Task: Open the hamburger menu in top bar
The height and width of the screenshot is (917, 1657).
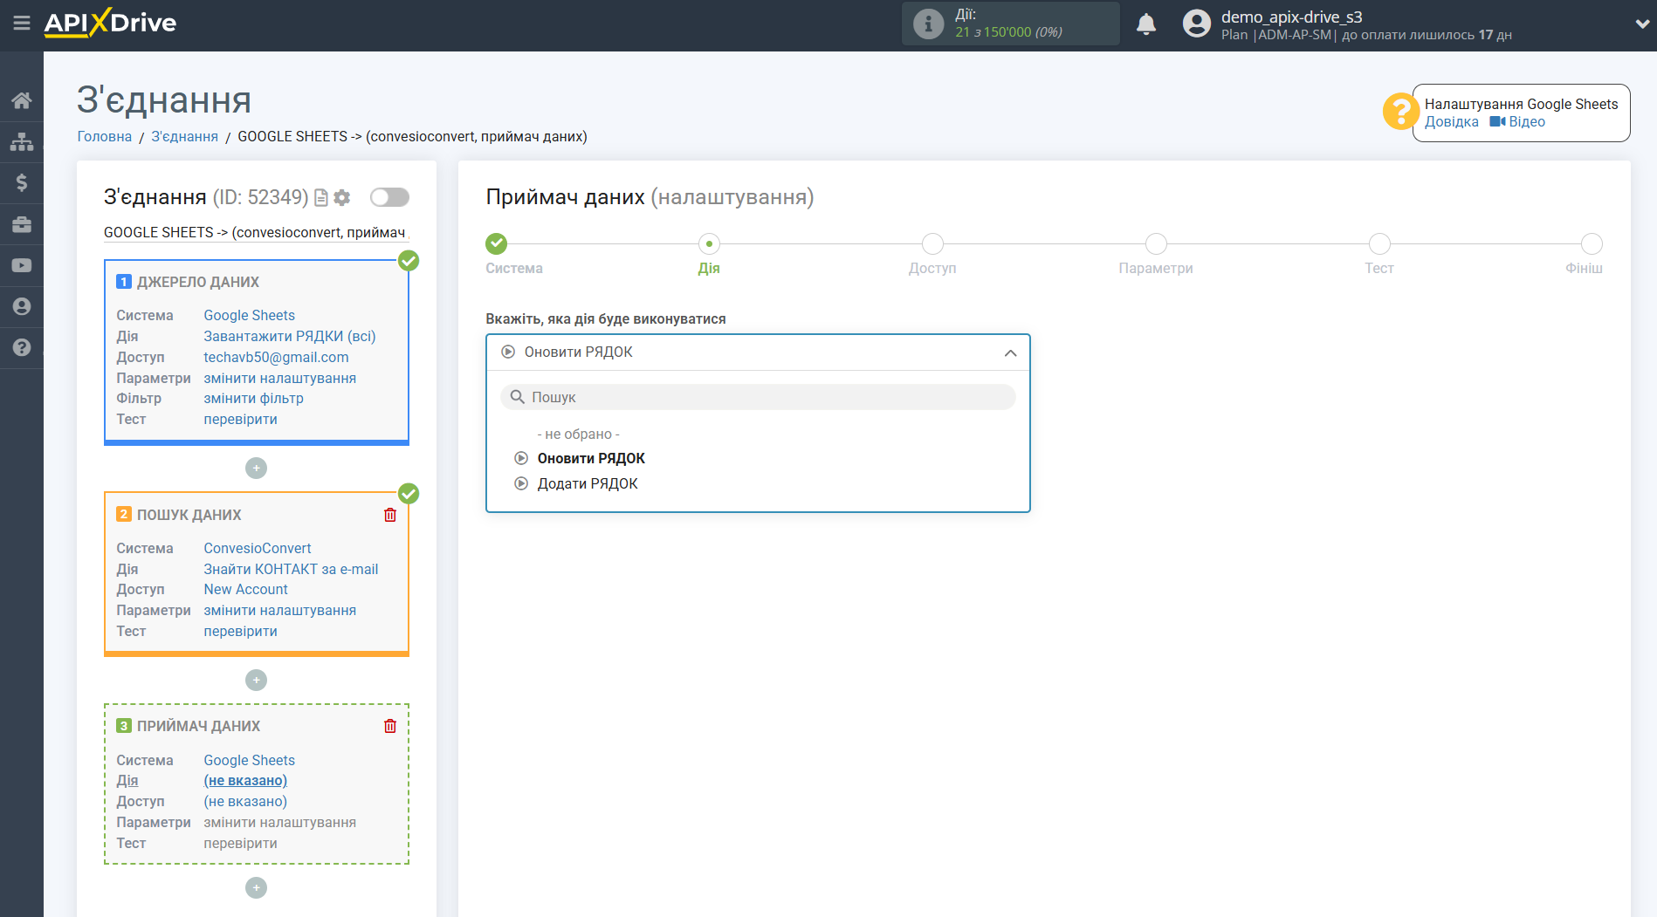Action: (22, 24)
